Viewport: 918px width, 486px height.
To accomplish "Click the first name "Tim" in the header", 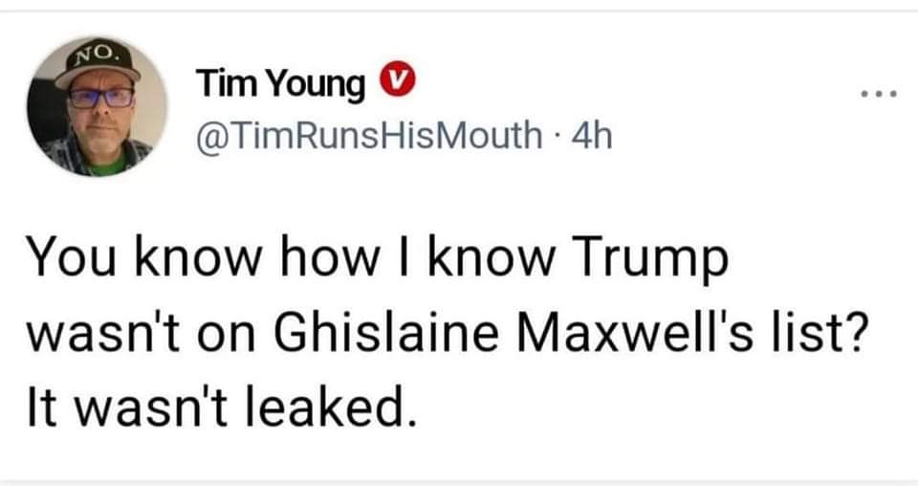I will point(218,84).
